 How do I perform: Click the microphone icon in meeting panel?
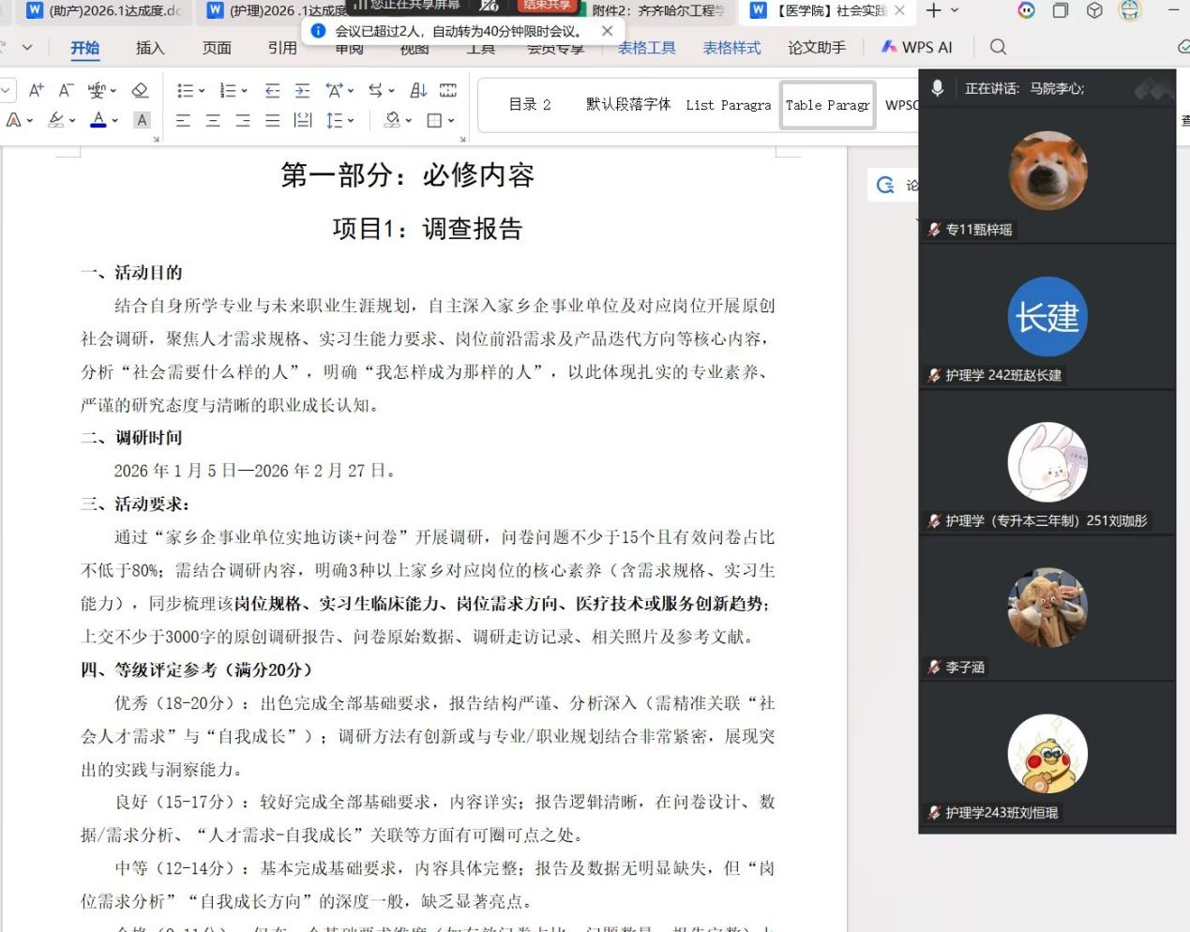click(937, 88)
